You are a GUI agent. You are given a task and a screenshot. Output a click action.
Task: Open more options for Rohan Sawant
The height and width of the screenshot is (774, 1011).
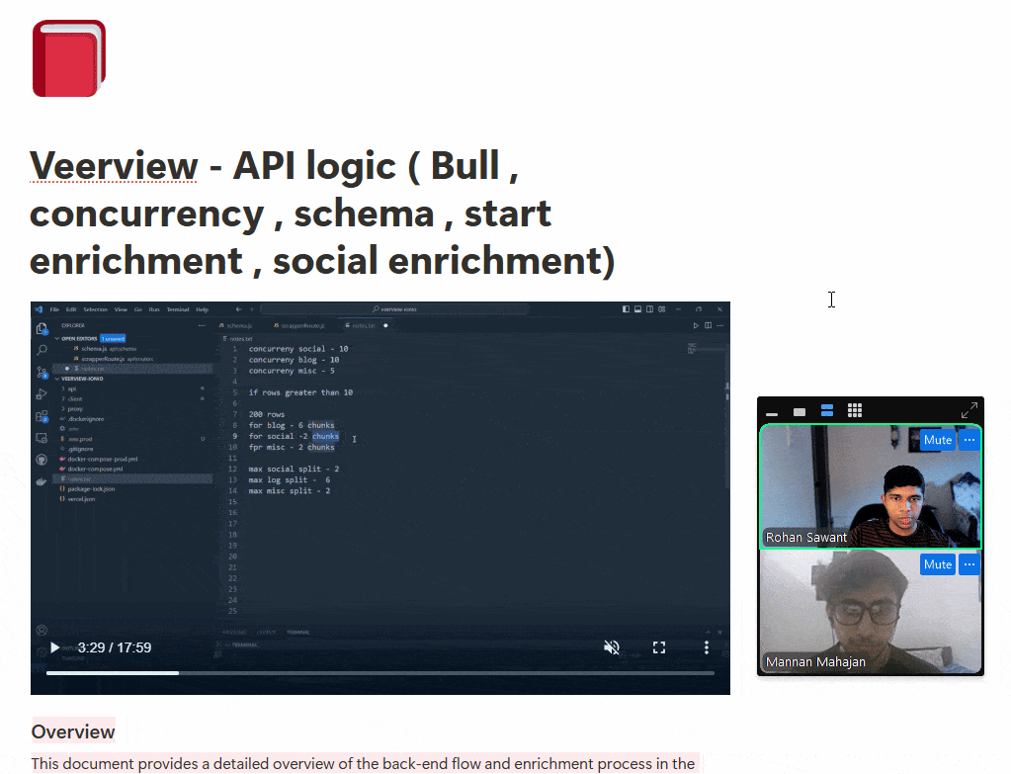click(x=969, y=440)
